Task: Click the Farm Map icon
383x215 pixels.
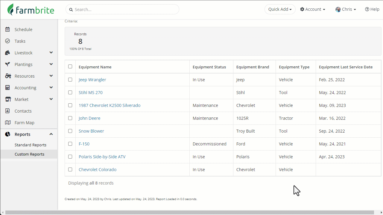Action: coord(8,122)
